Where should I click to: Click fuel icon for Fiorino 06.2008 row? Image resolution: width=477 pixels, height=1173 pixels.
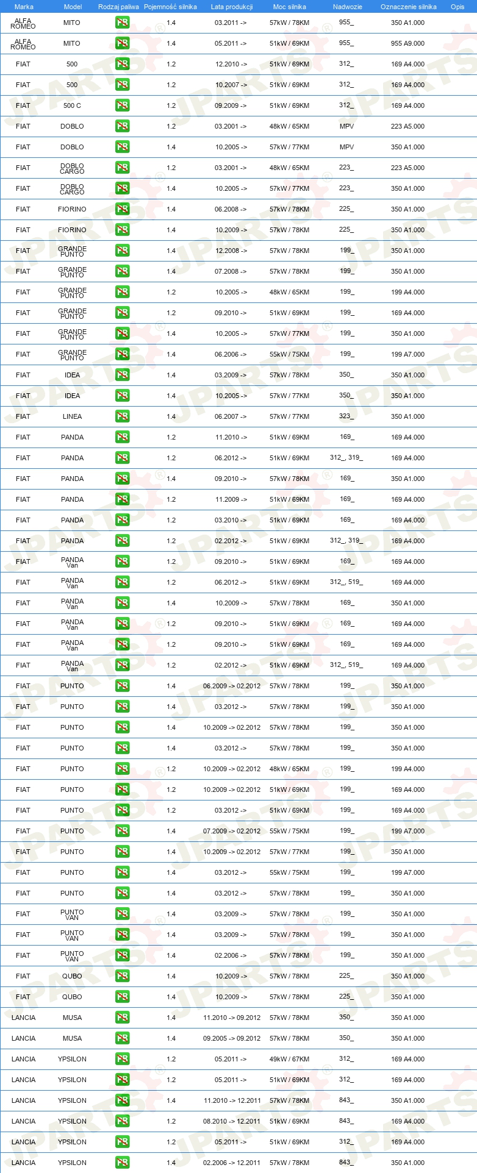tap(122, 209)
